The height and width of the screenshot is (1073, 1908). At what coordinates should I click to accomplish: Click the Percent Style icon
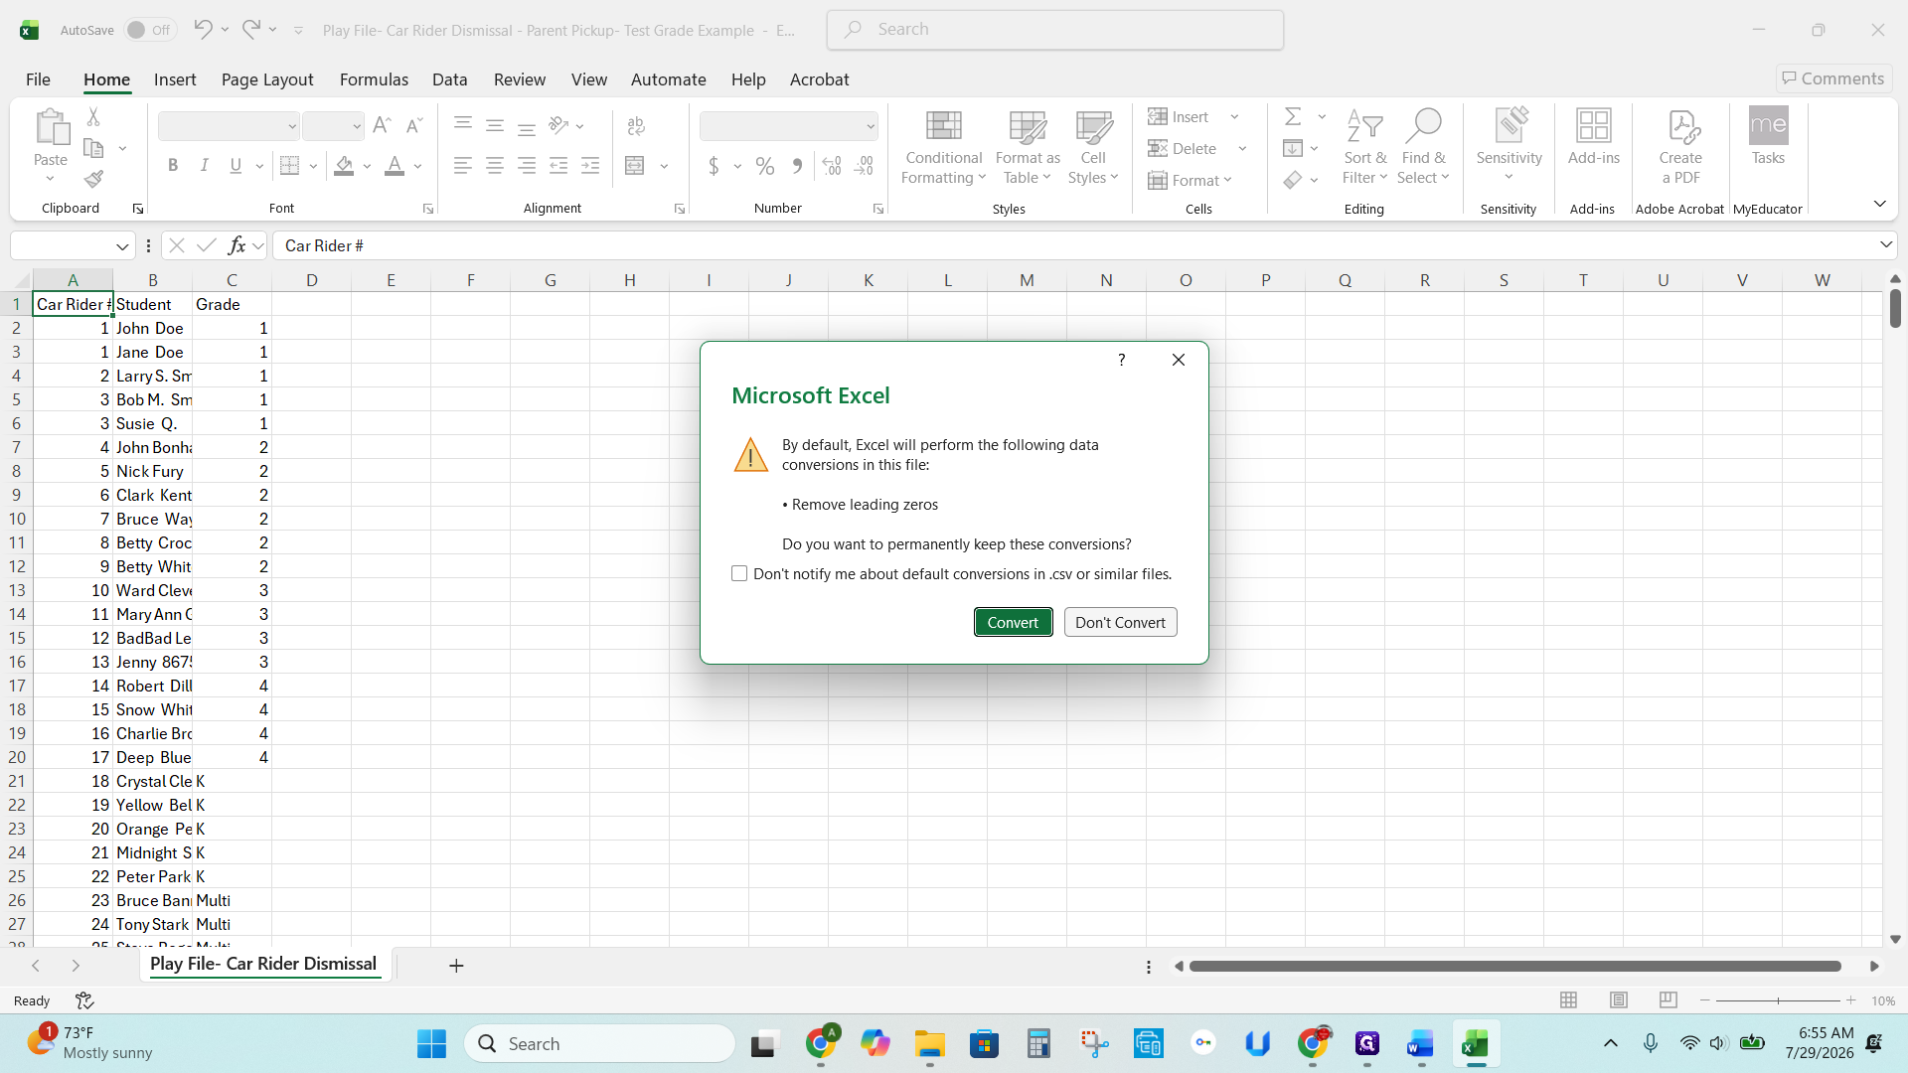765,166
